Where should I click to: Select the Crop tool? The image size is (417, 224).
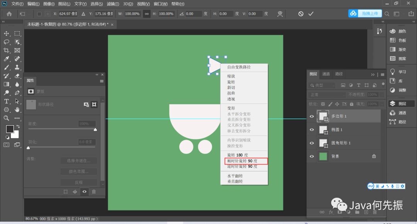[x=7, y=50]
